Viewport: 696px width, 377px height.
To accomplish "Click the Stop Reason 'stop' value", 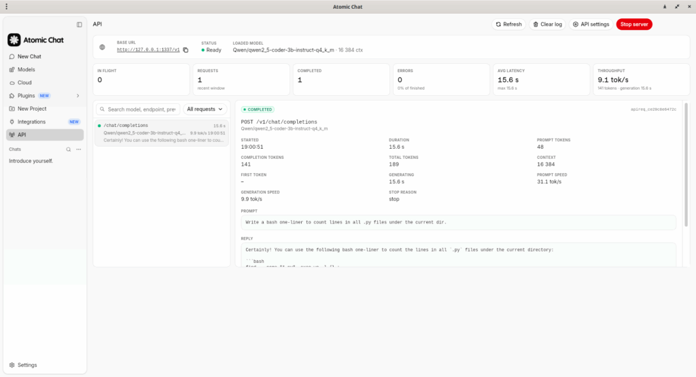I will click(394, 199).
